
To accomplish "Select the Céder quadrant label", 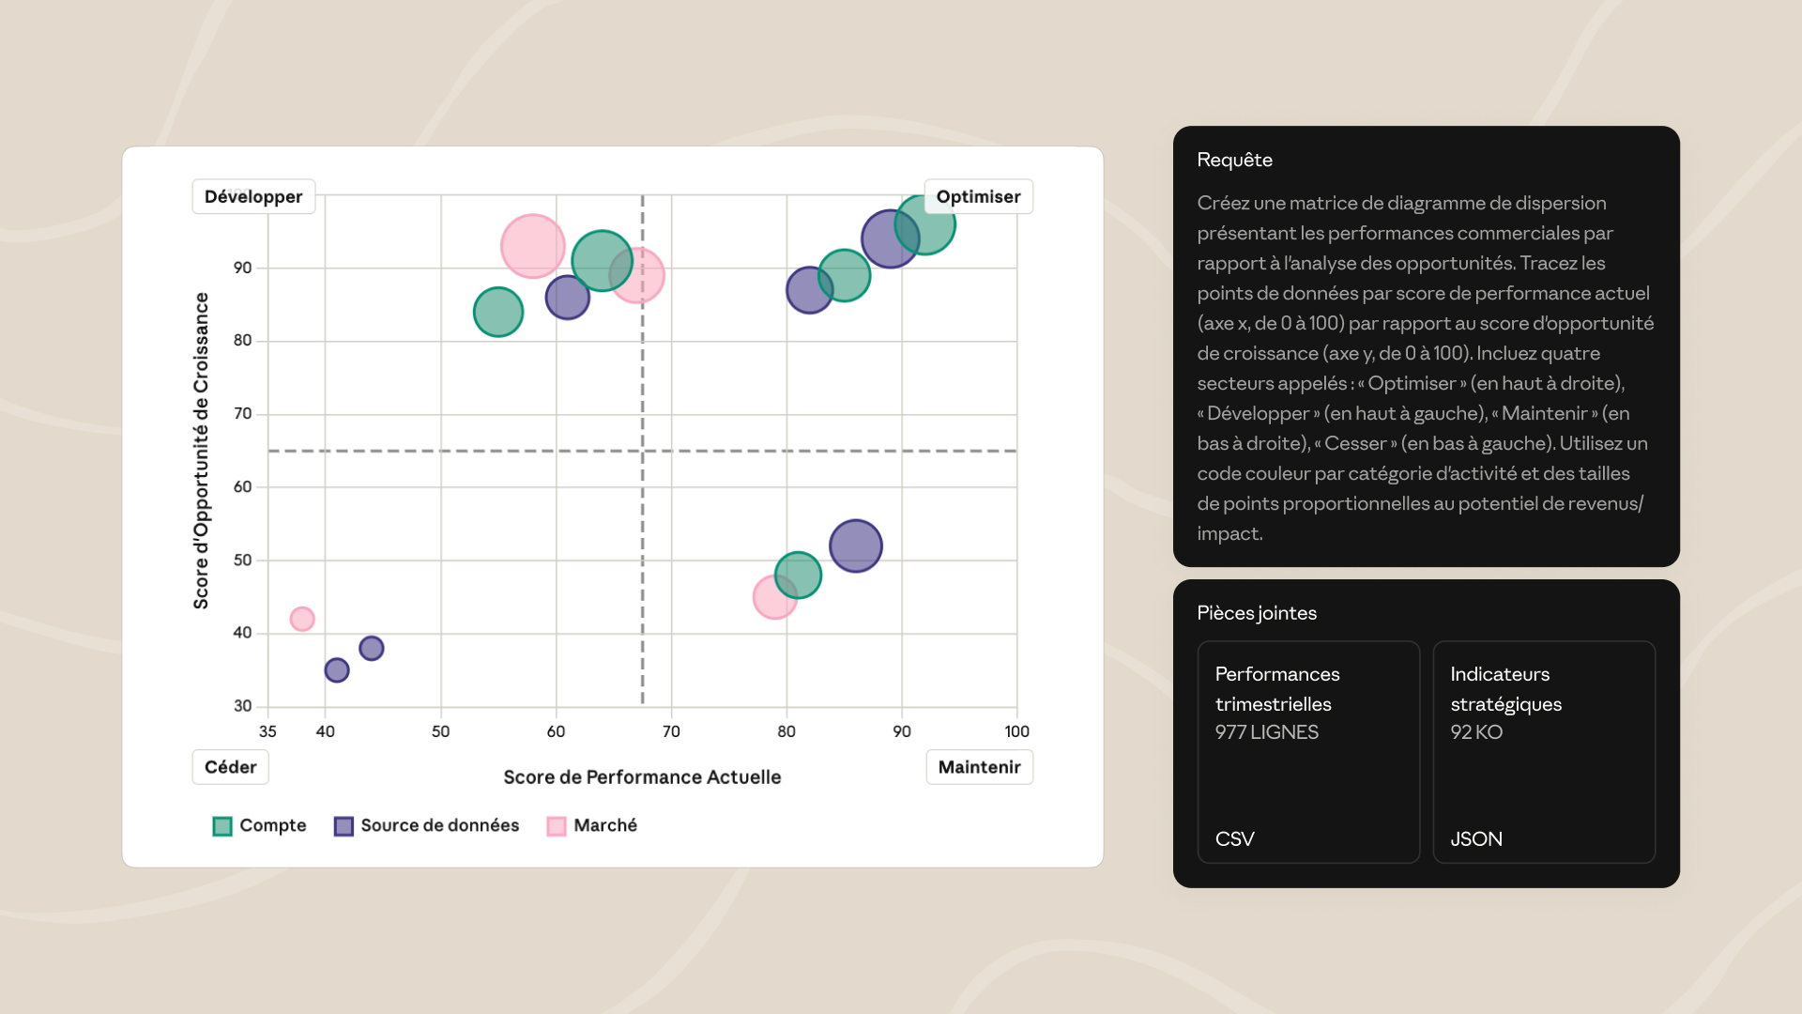I will 230,767.
